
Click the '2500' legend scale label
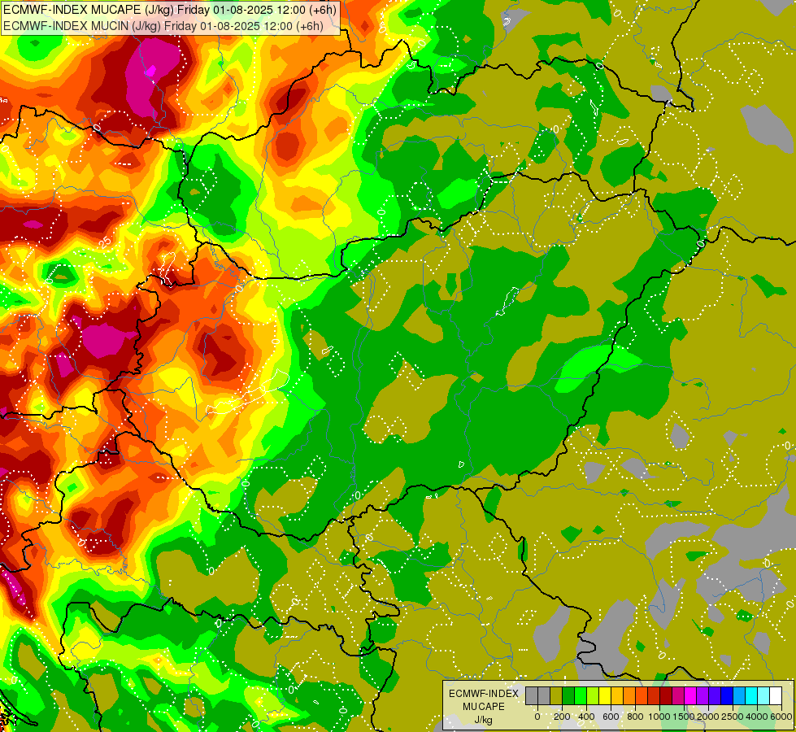(733, 717)
